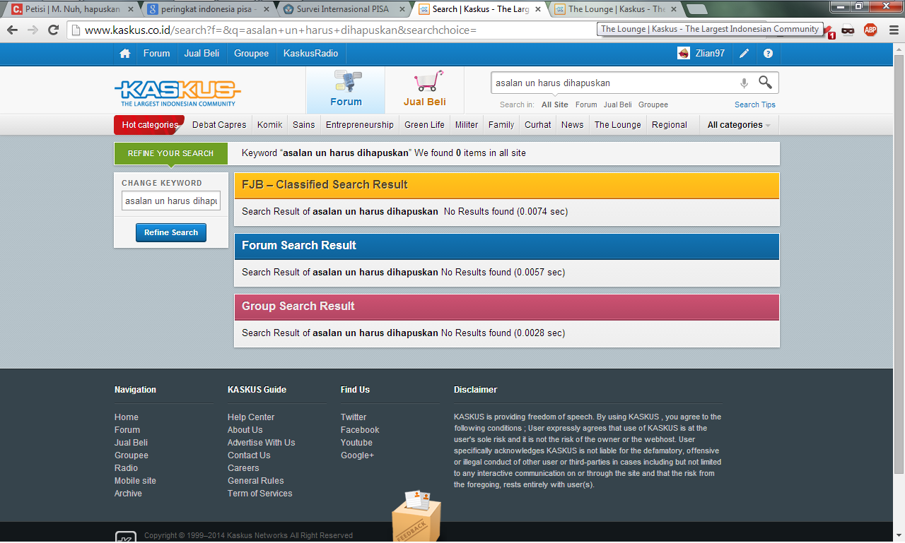
Task: Open Family category
Action: pos(501,125)
